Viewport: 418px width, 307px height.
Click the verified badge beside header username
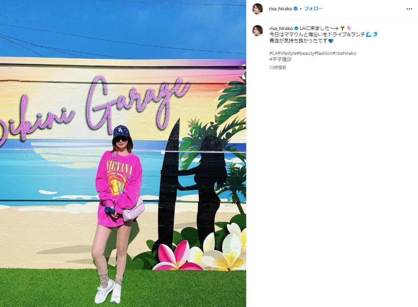coord(296,9)
